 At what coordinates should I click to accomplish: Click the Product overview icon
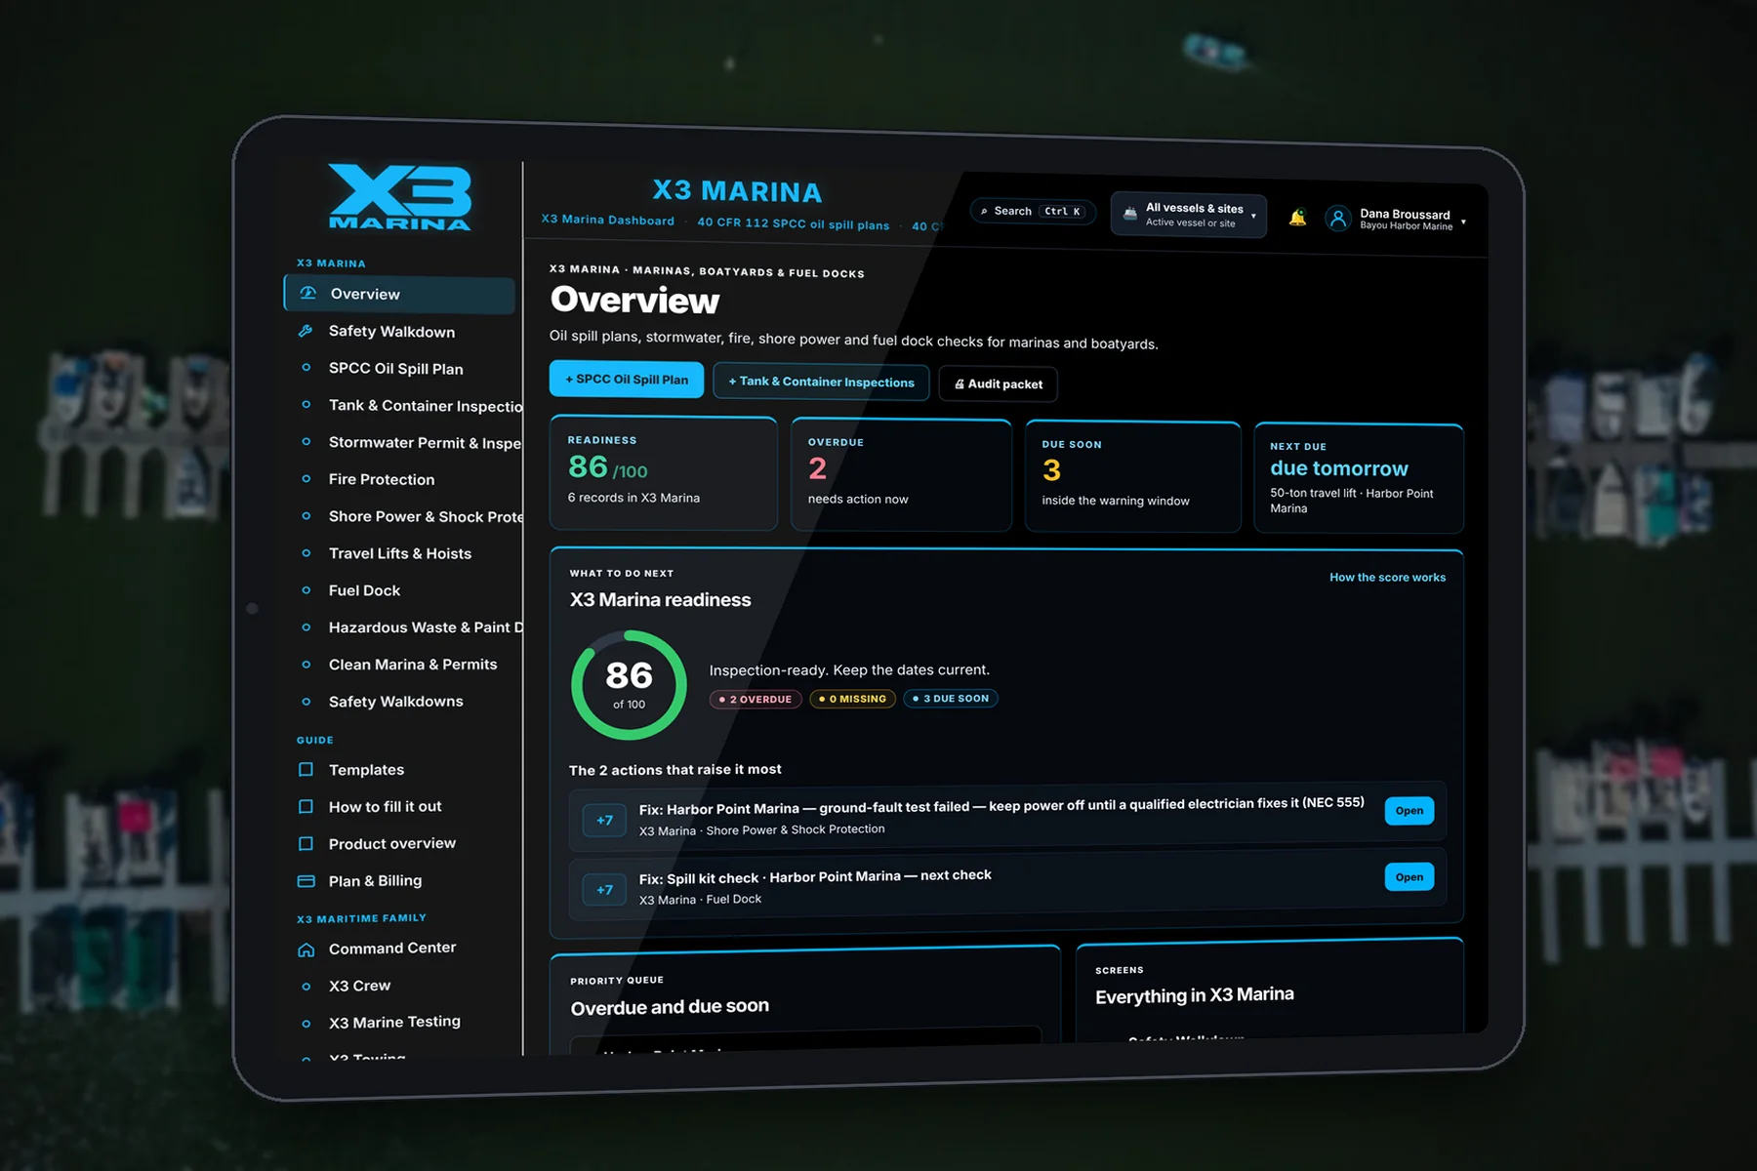tap(306, 843)
